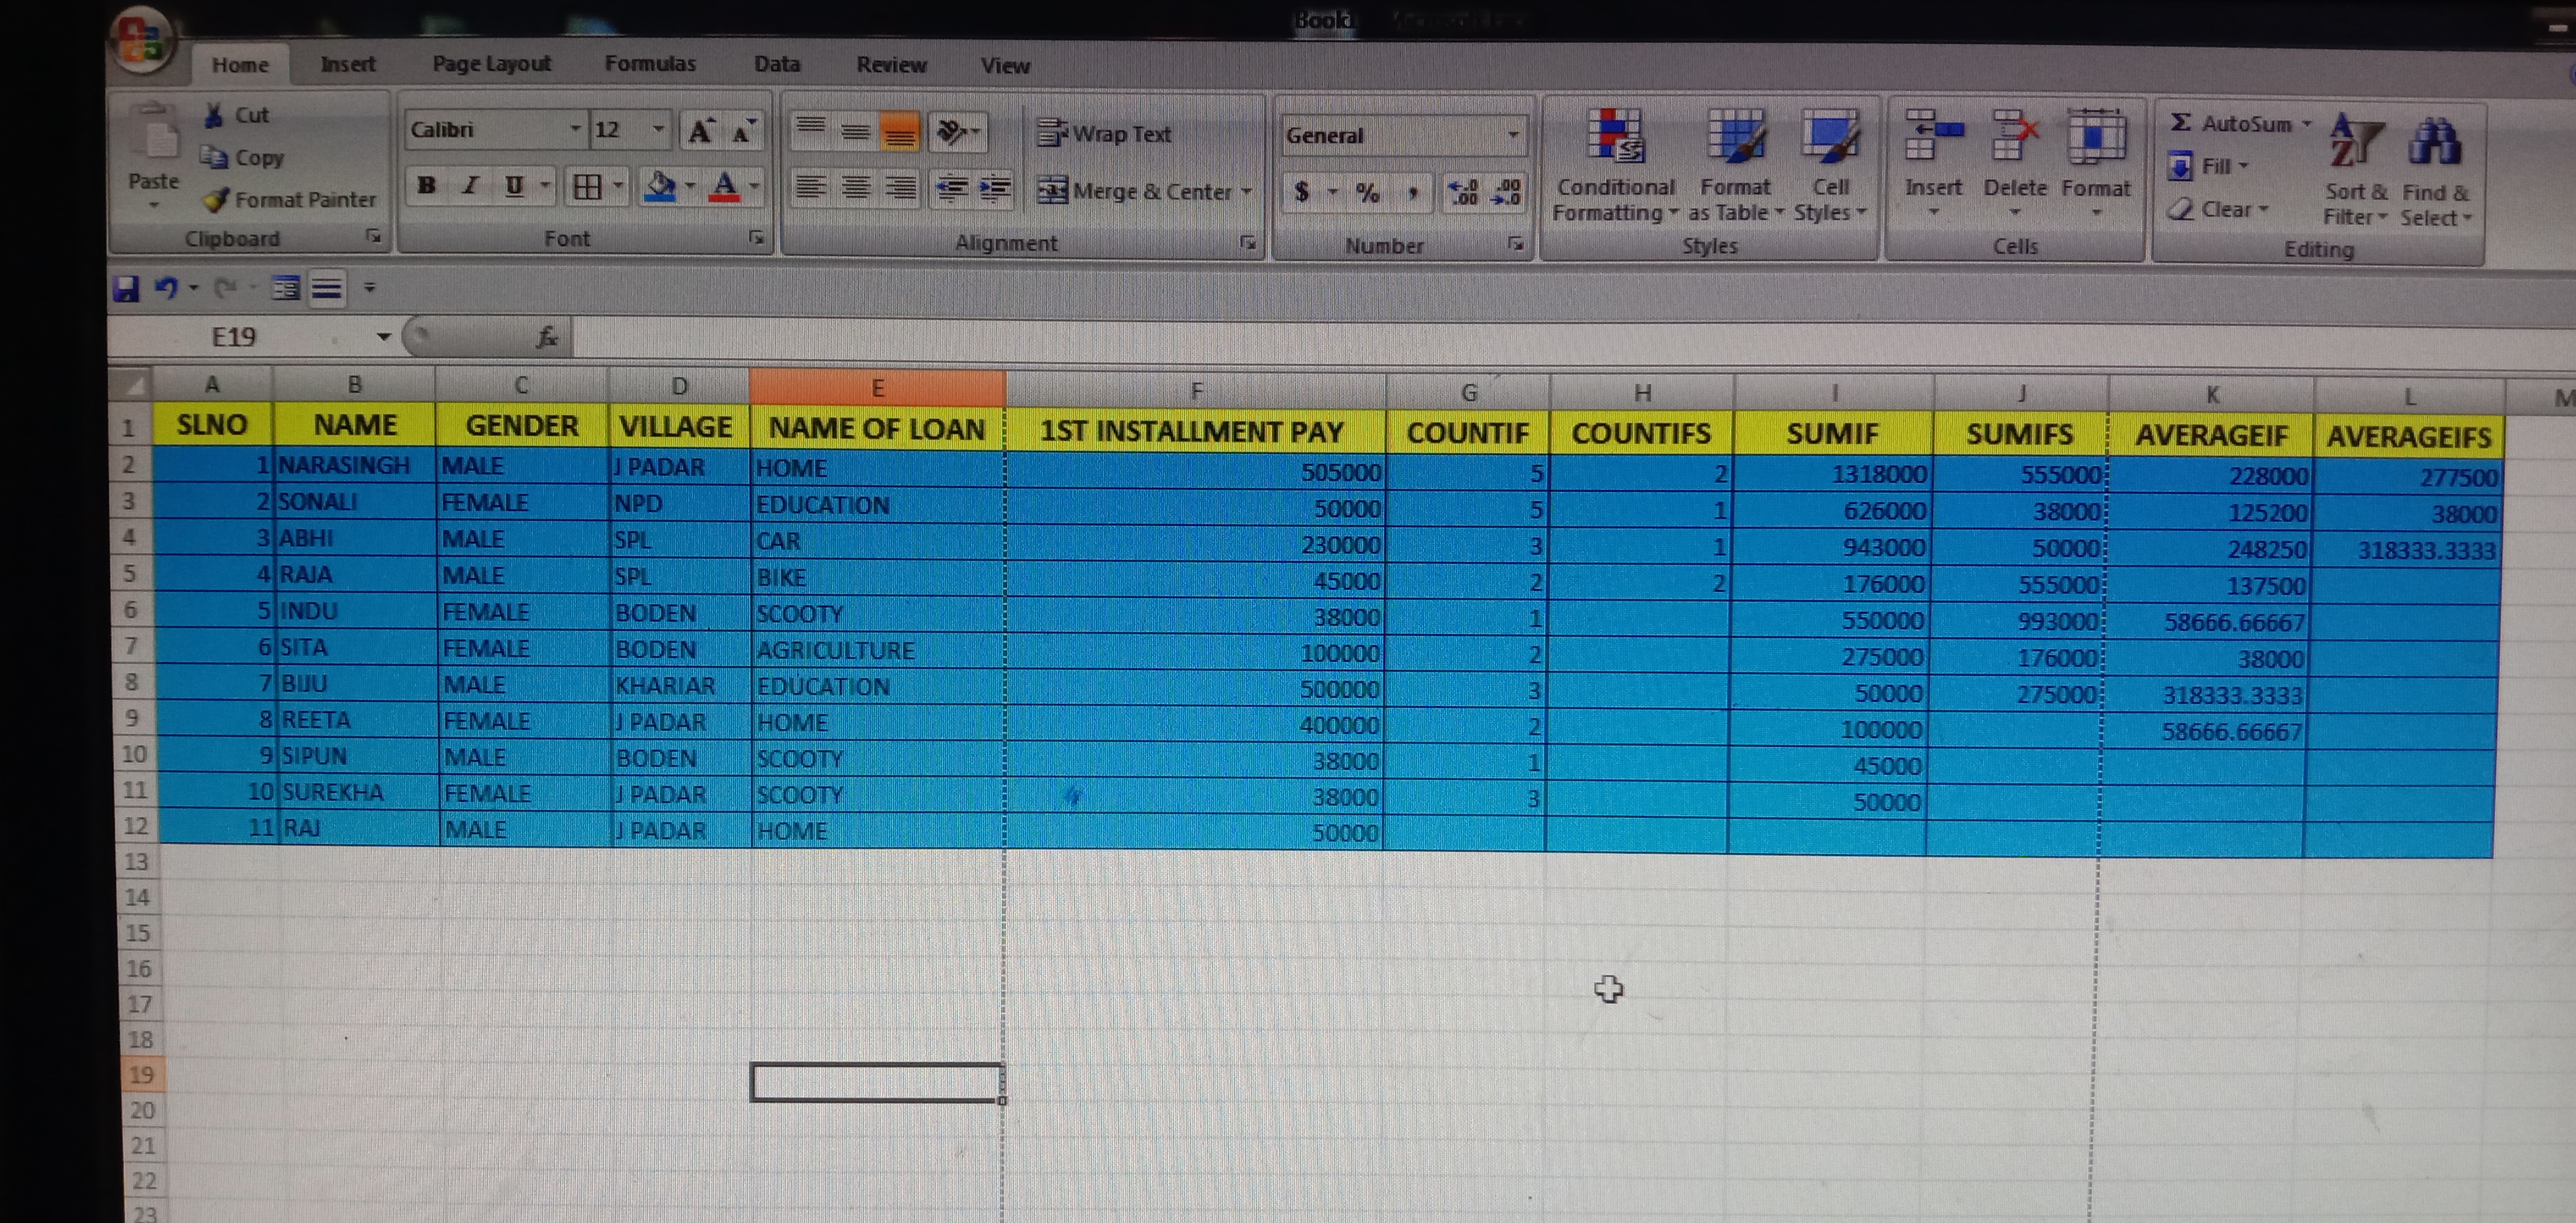Image resolution: width=2576 pixels, height=1223 pixels.
Task: Open the Page Layout tab
Action: (491, 64)
